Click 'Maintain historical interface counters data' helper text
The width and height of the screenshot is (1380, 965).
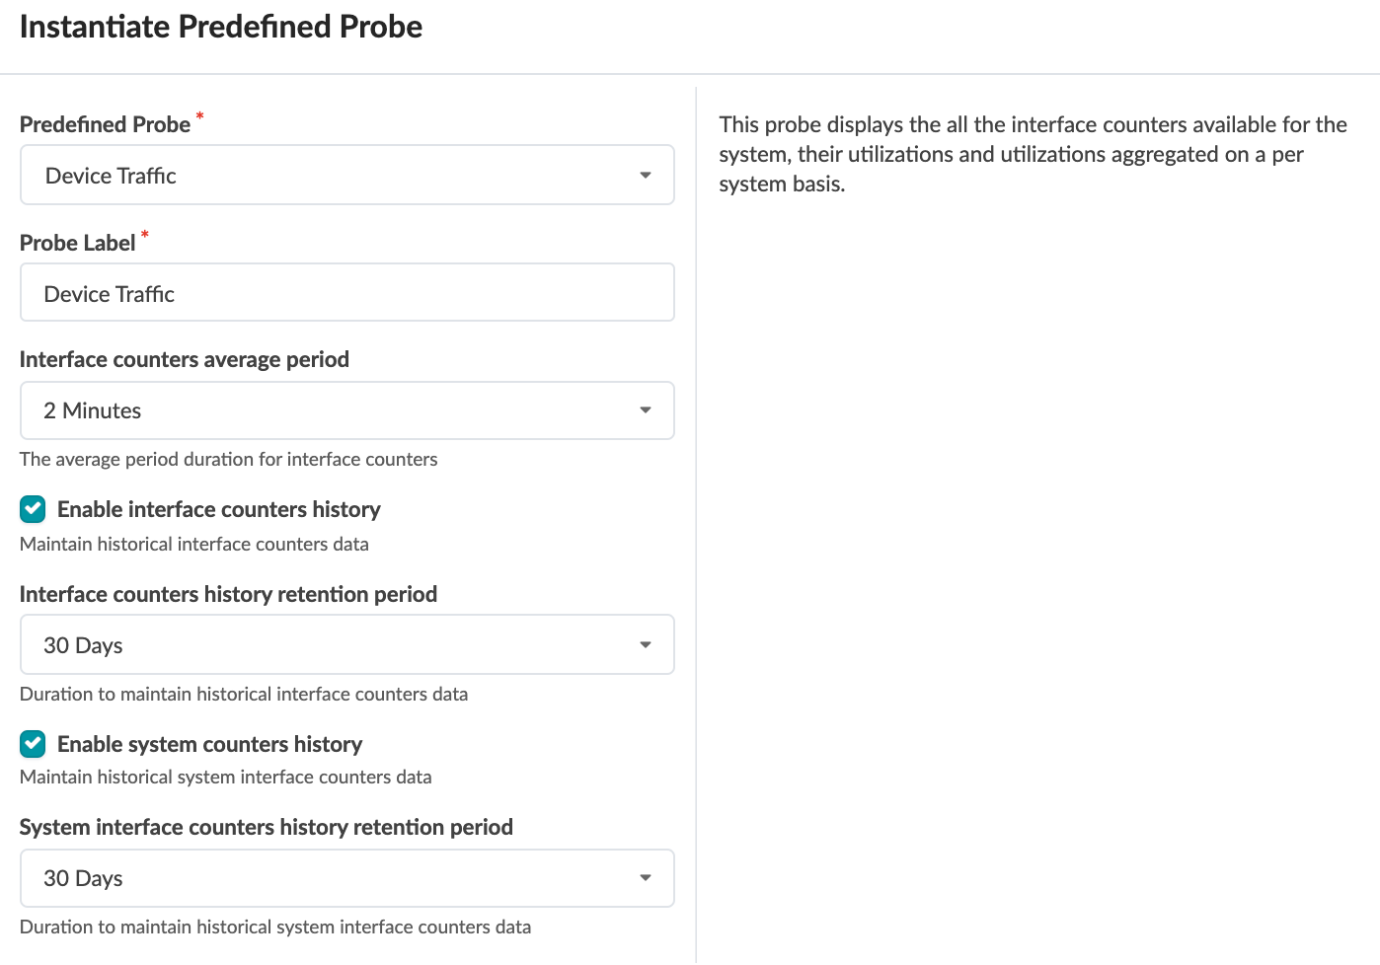(x=193, y=544)
